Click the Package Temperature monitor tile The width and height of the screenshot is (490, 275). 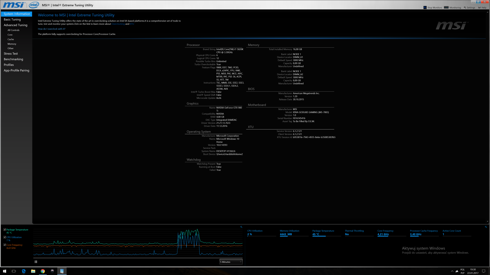[x=327, y=233]
